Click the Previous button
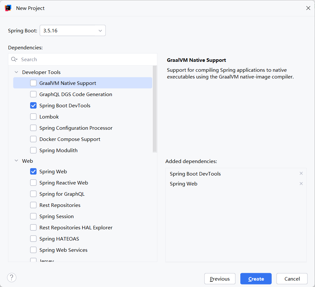The height and width of the screenshot is (287, 315). (220, 279)
